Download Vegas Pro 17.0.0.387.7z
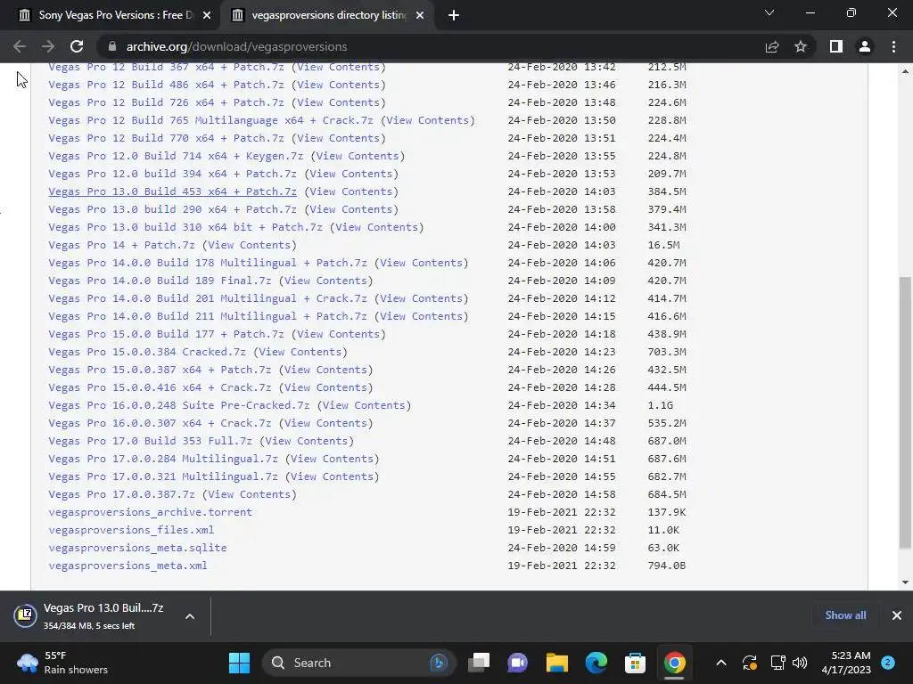913x684 pixels. click(x=121, y=494)
